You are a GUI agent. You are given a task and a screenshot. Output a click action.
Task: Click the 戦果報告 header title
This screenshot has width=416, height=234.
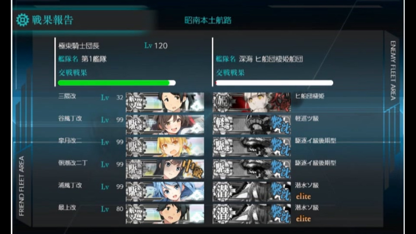tap(52, 20)
